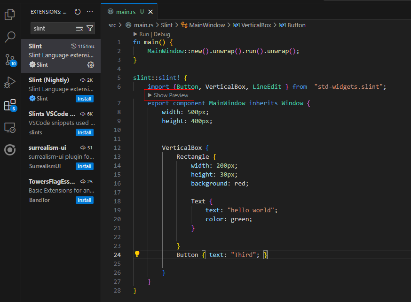Image resolution: width=411 pixels, height=302 pixels.
Task: Open the Remote Explorer view
Action: [x=10, y=127]
